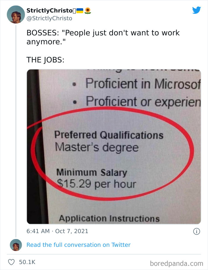Screen dimensions: 208x270
Task: Open the 6:41 AM · Oct 7, 2021 timestamp
Action: (57, 231)
